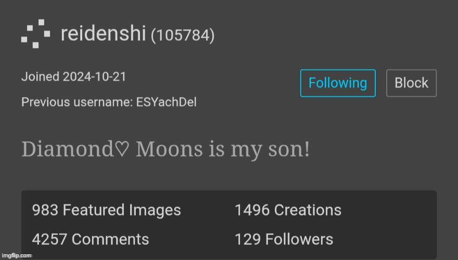The width and height of the screenshot is (458, 260).
Task: Select the points count (105784)
Action: (183, 35)
